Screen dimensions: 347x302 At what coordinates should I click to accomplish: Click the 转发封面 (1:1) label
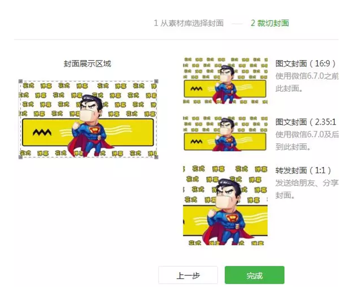coord(303,170)
